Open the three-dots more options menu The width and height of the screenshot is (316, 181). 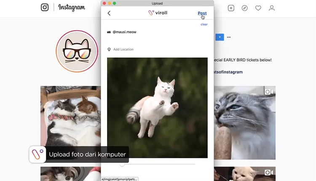(229, 37)
